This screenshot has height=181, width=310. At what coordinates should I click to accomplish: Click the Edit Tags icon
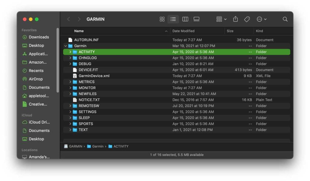(x=247, y=19)
